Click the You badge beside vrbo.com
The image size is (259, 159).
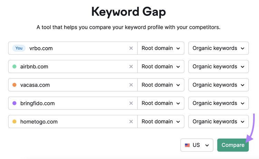pyautogui.click(x=19, y=48)
